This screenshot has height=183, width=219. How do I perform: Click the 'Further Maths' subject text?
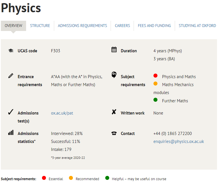click(175, 101)
